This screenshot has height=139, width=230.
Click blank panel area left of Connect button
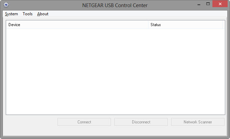[30, 122]
